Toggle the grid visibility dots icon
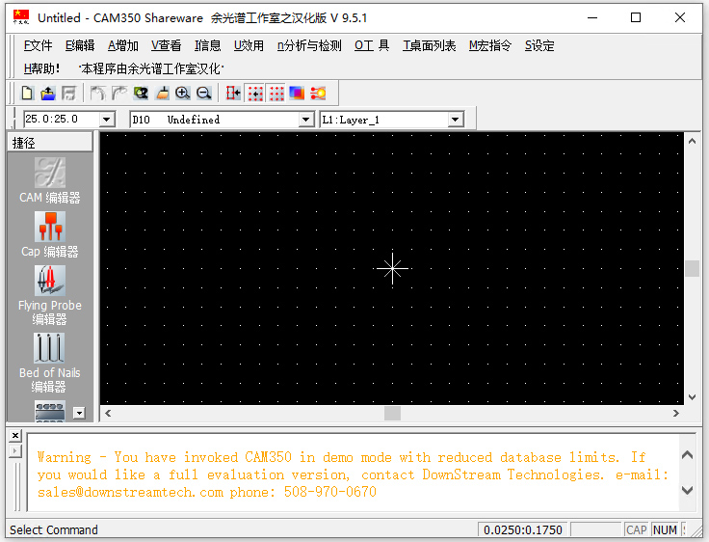 [x=276, y=94]
